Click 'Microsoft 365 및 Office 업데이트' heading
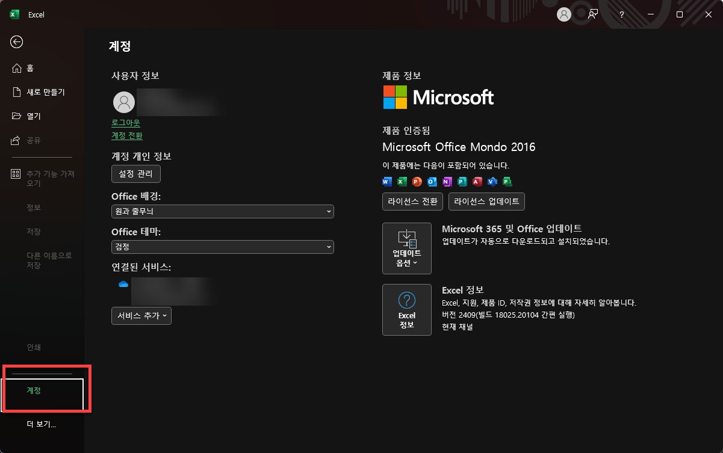 [512, 229]
